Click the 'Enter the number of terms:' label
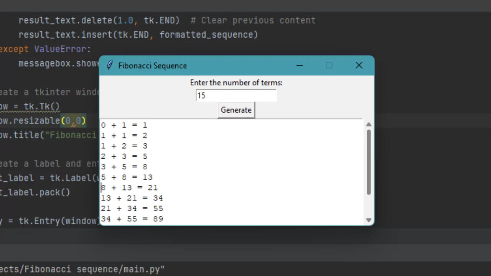Image resolution: width=491 pixels, height=276 pixels. coord(236,82)
